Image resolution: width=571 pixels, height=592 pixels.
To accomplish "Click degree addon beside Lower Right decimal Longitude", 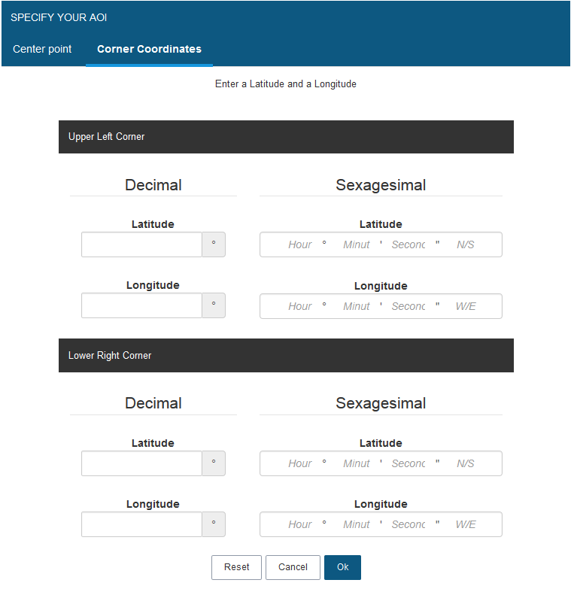I will [214, 524].
